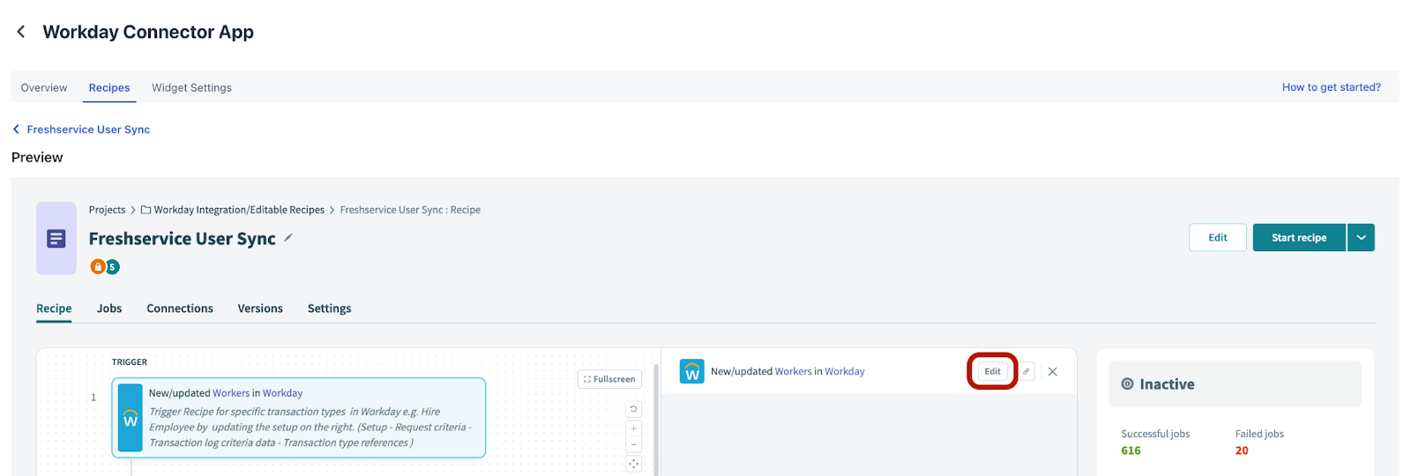Click the Projects breadcrumb
This screenshot has height=476, width=1411.
coord(107,210)
